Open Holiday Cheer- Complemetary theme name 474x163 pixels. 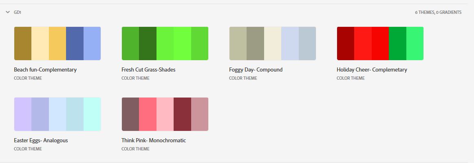point(372,70)
